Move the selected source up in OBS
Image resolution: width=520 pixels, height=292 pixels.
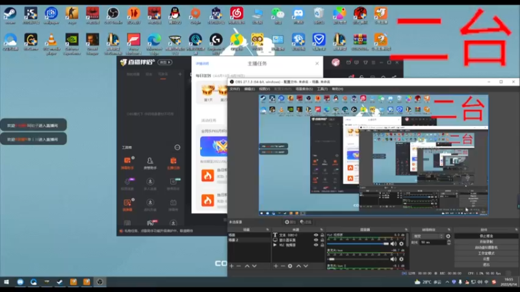tap(298, 266)
